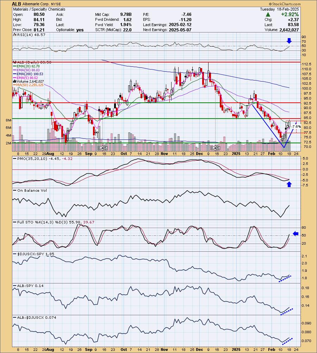This screenshot has width=317, height=353.
Task: Click the High value 84.11
Action: (39, 19)
